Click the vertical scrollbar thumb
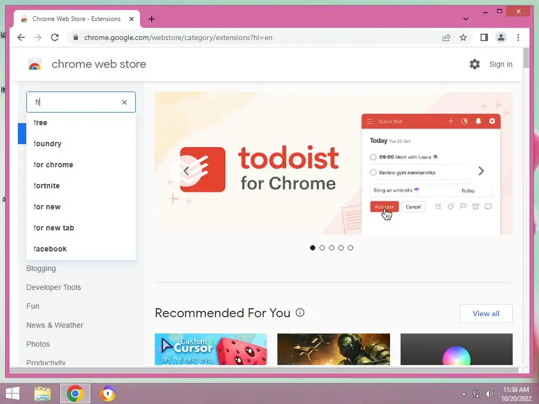 click(526, 58)
